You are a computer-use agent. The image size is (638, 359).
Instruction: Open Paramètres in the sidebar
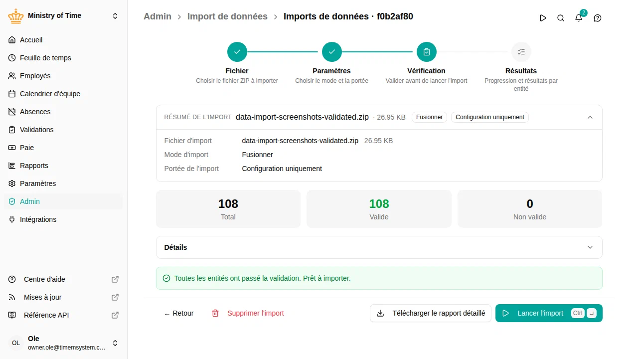[63, 183]
